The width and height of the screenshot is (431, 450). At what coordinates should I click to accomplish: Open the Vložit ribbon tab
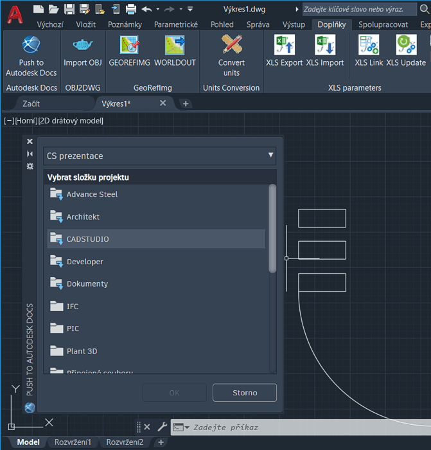[x=85, y=24]
